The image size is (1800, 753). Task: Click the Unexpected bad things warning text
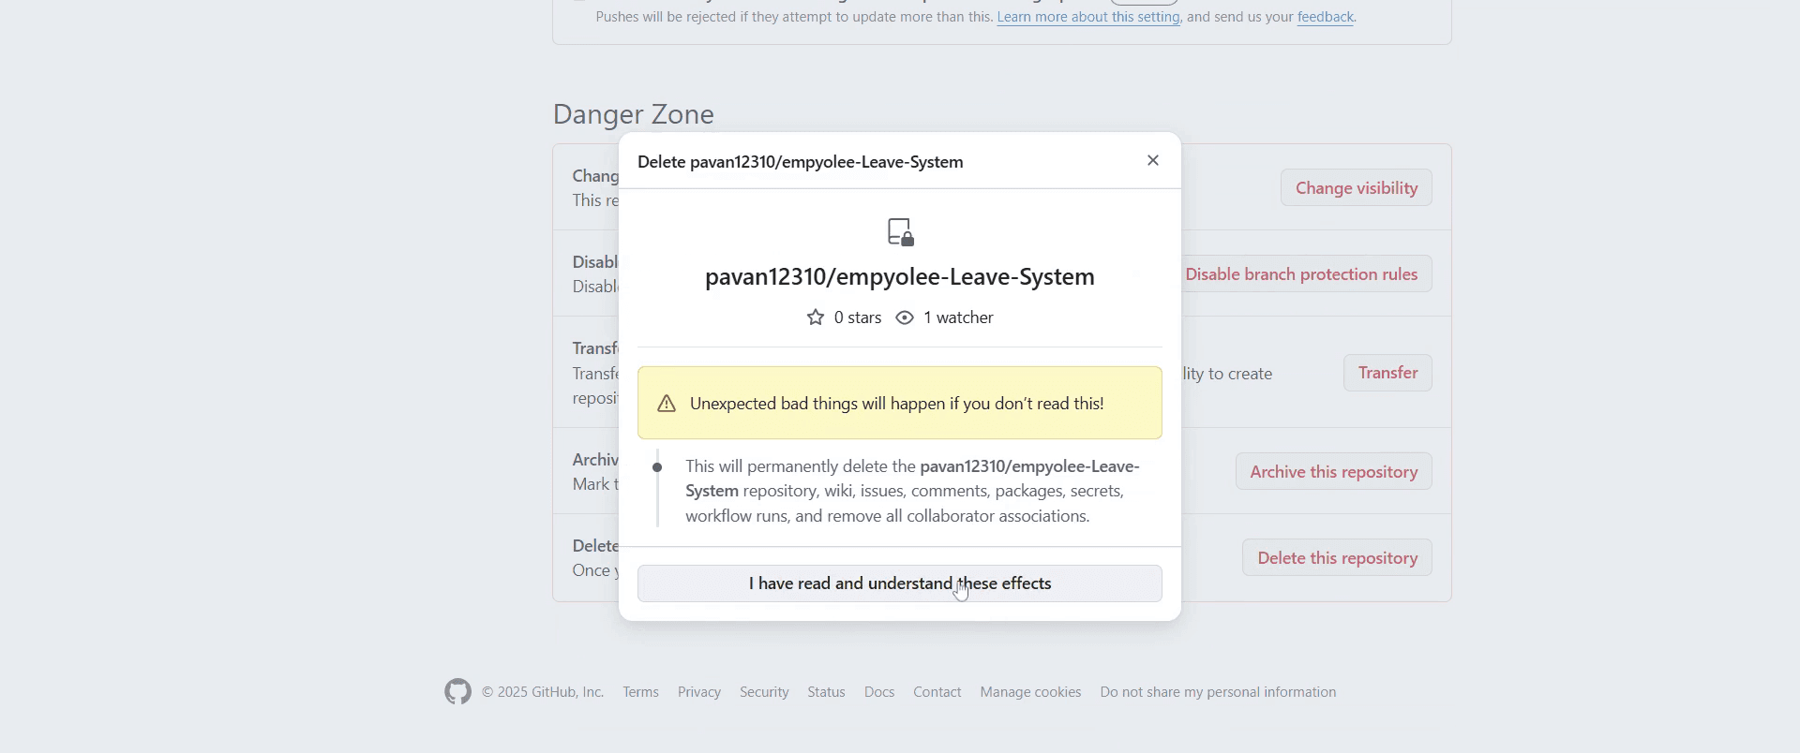[897, 404]
